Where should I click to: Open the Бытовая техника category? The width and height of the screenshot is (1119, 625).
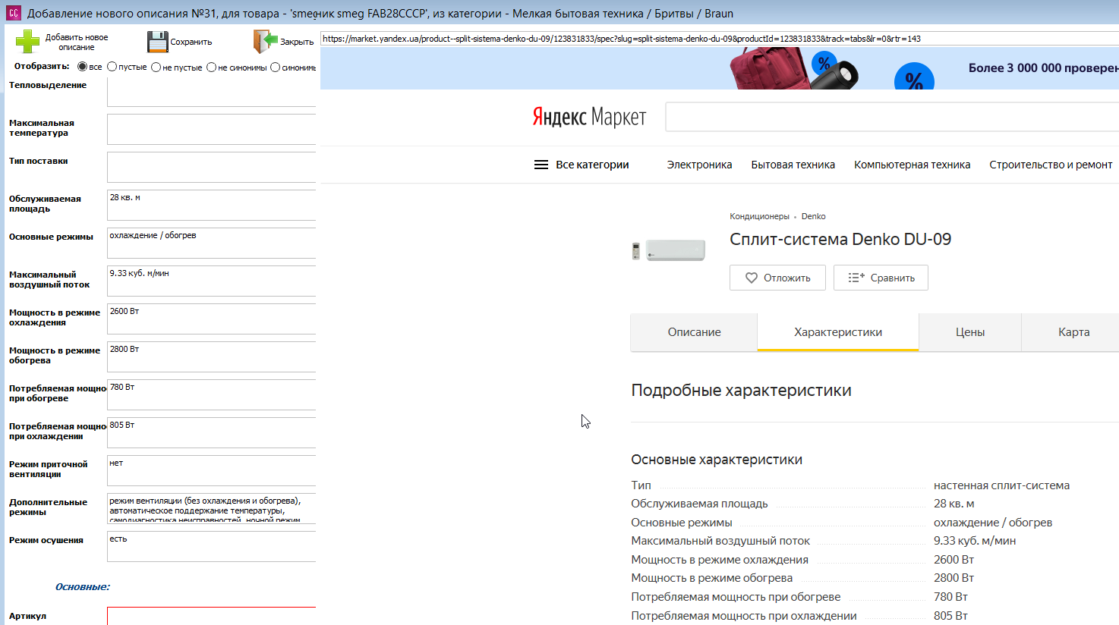pos(793,165)
